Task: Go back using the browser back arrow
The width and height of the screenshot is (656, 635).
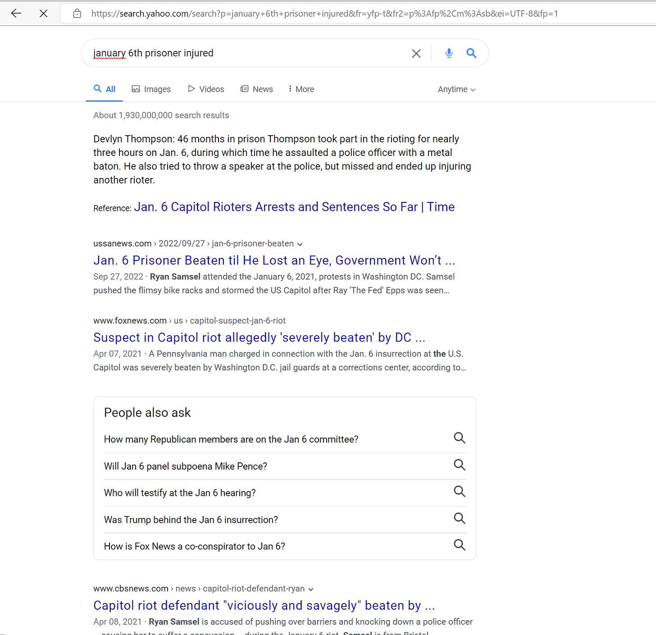Action: coord(16,14)
